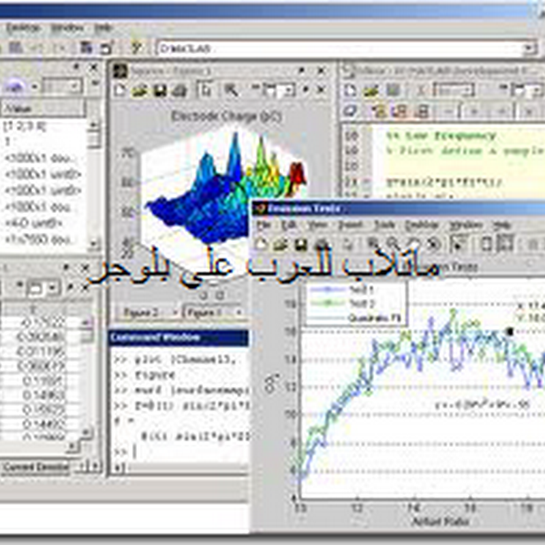
Task: Open the Workspace plot selector dropdown
Action: click(35, 86)
